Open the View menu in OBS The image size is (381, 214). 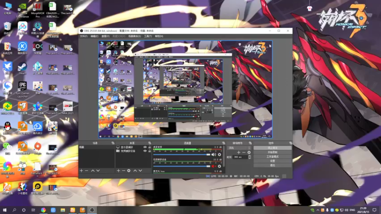105,37
